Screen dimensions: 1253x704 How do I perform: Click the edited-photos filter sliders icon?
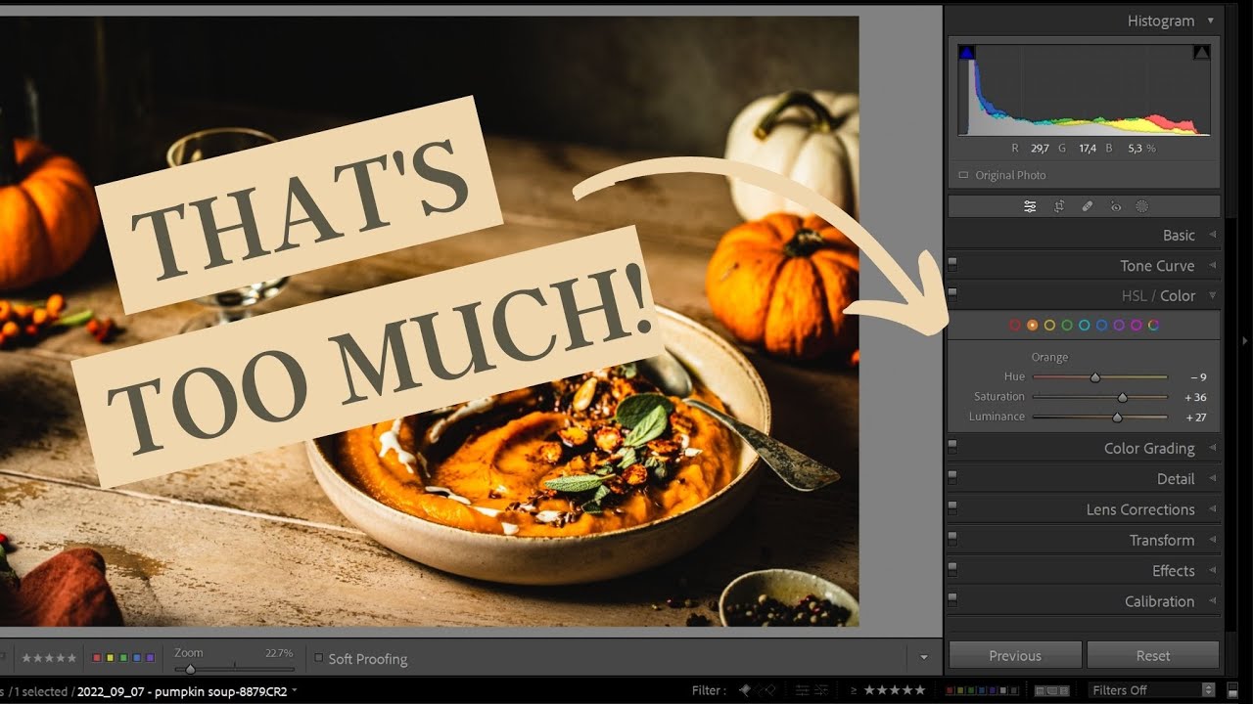[x=803, y=690]
